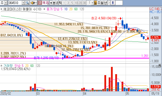Click the custom interval value field
This screenshot has height=96, width=162.
89,3
